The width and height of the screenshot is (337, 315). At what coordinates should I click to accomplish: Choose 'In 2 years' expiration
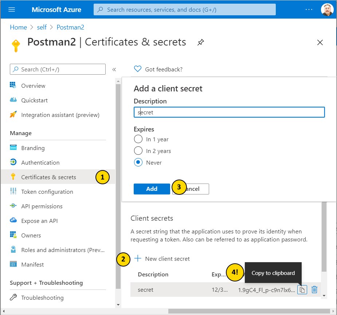tap(138, 151)
